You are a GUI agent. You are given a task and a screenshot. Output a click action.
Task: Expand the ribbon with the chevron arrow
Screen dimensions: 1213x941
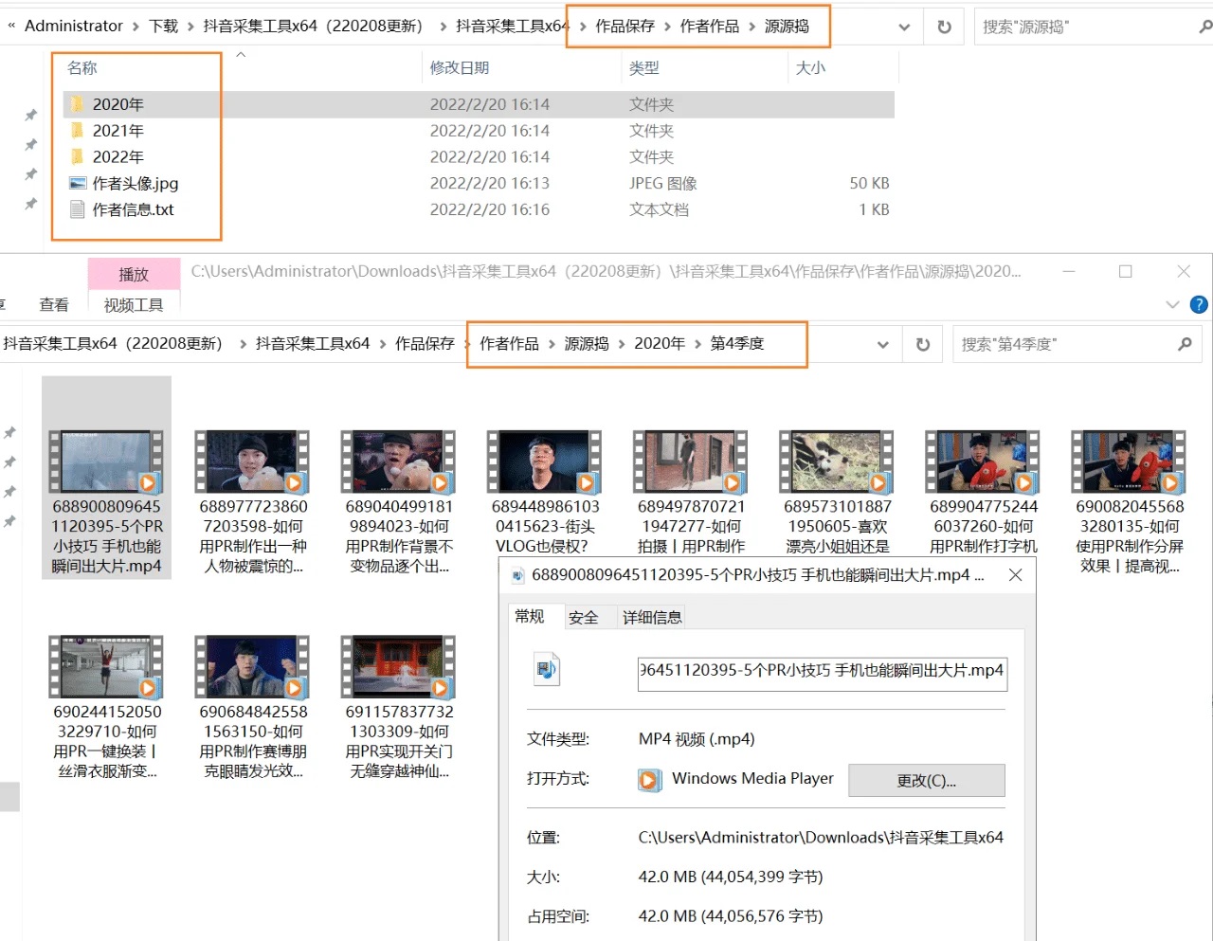click(x=1172, y=304)
